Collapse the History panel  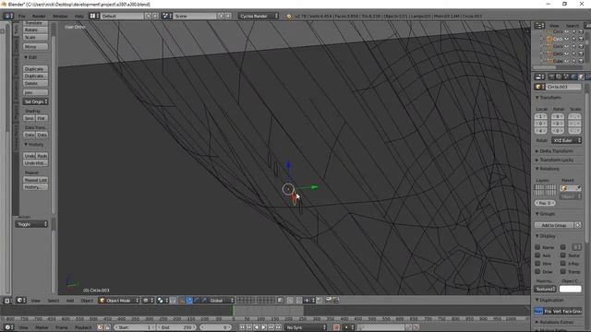tap(34, 145)
